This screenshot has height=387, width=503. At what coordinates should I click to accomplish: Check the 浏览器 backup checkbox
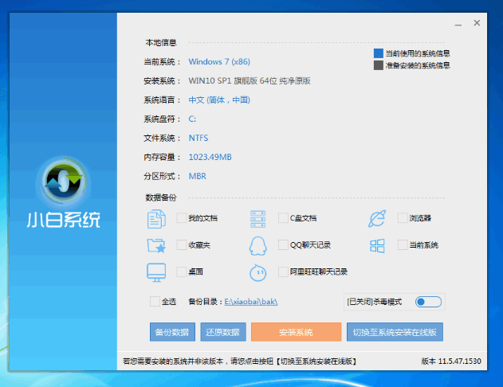[x=403, y=218]
